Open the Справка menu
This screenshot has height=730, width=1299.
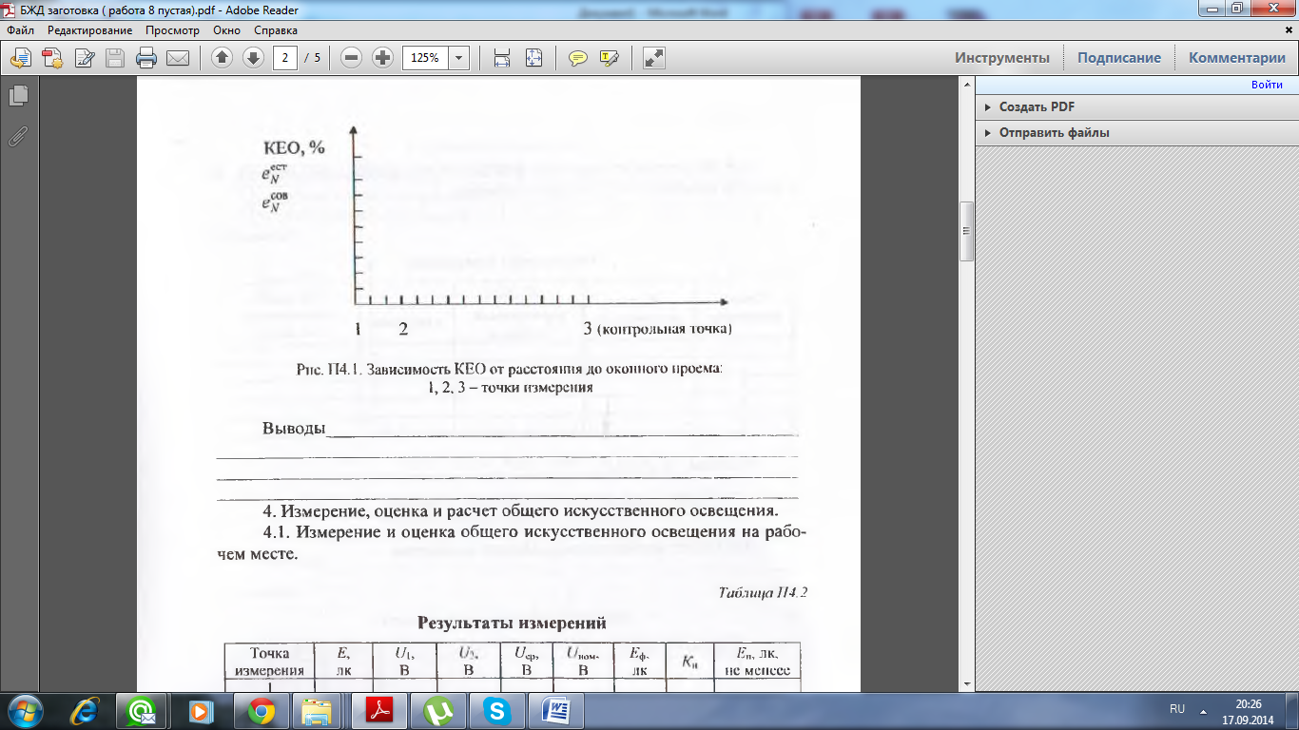tap(276, 30)
